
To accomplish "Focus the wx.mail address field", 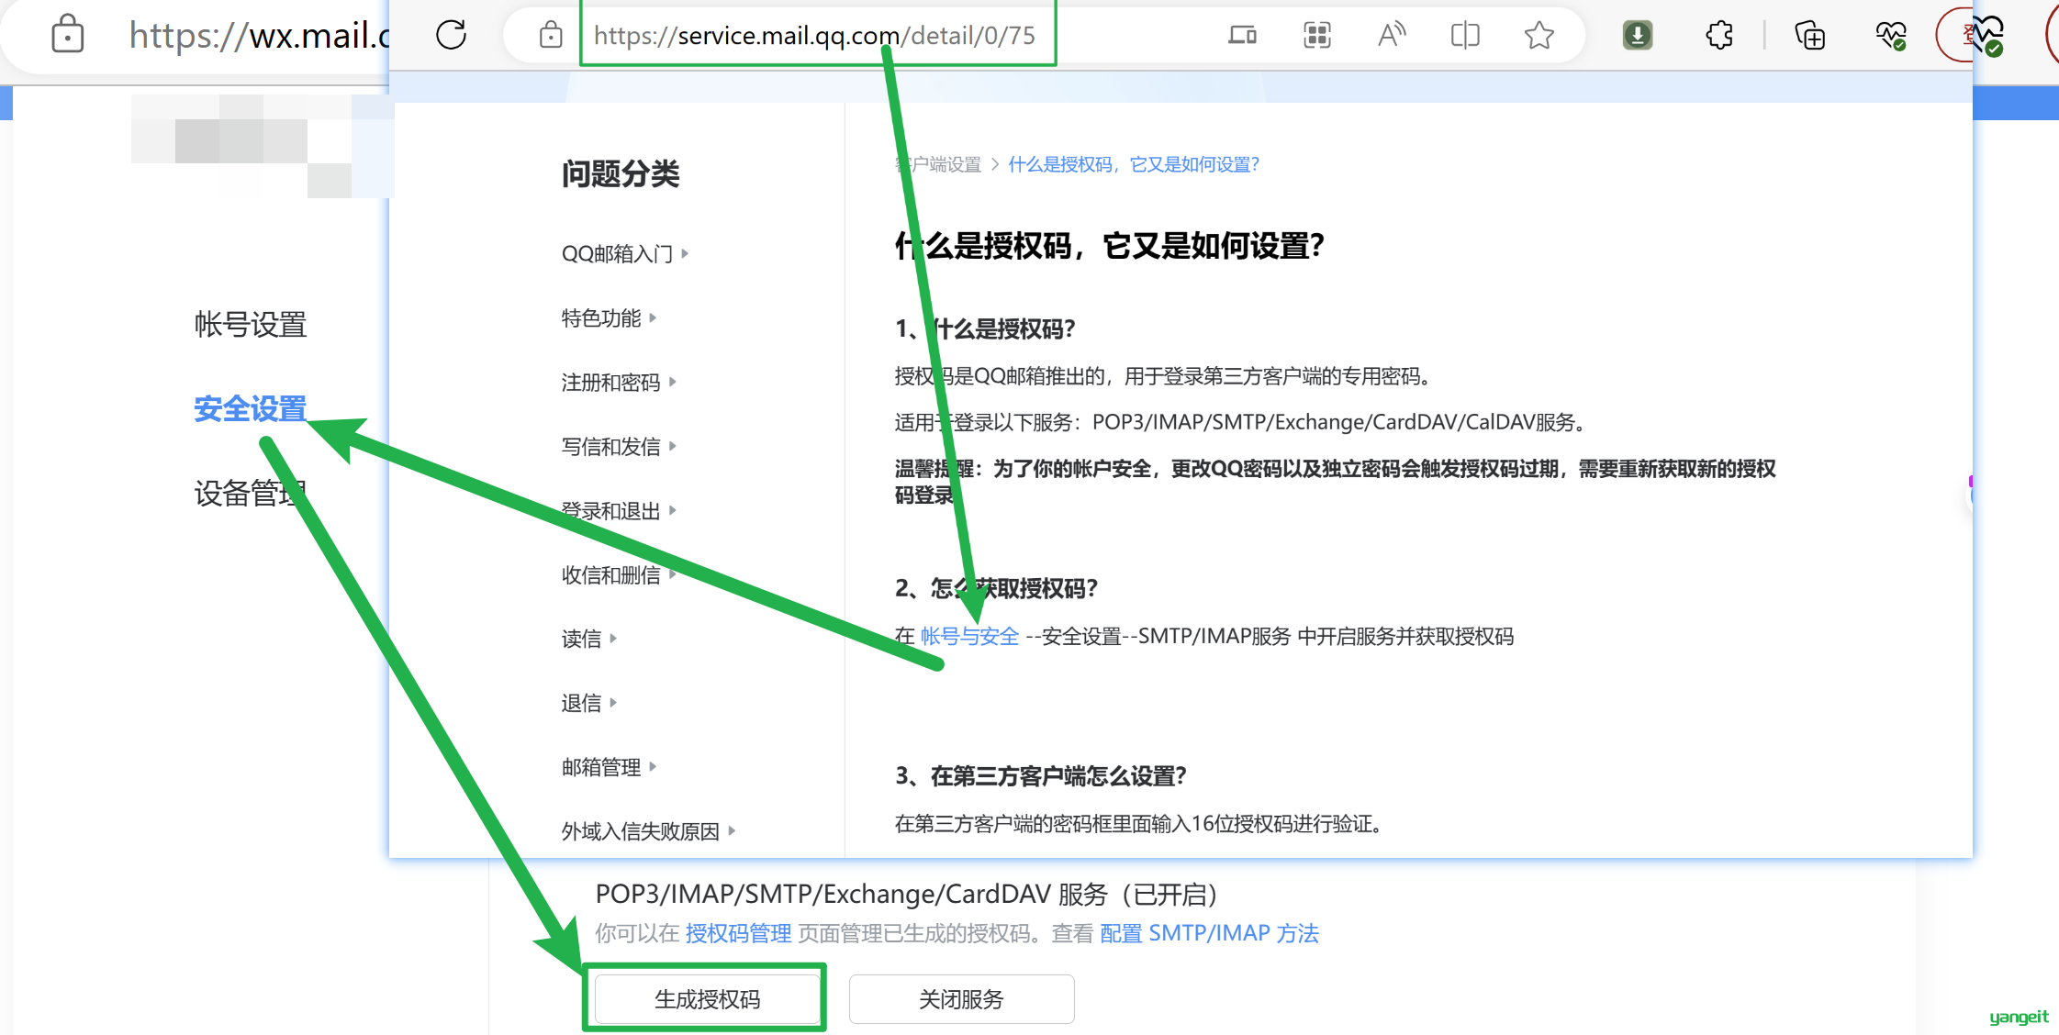I will [x=259, y=35].
